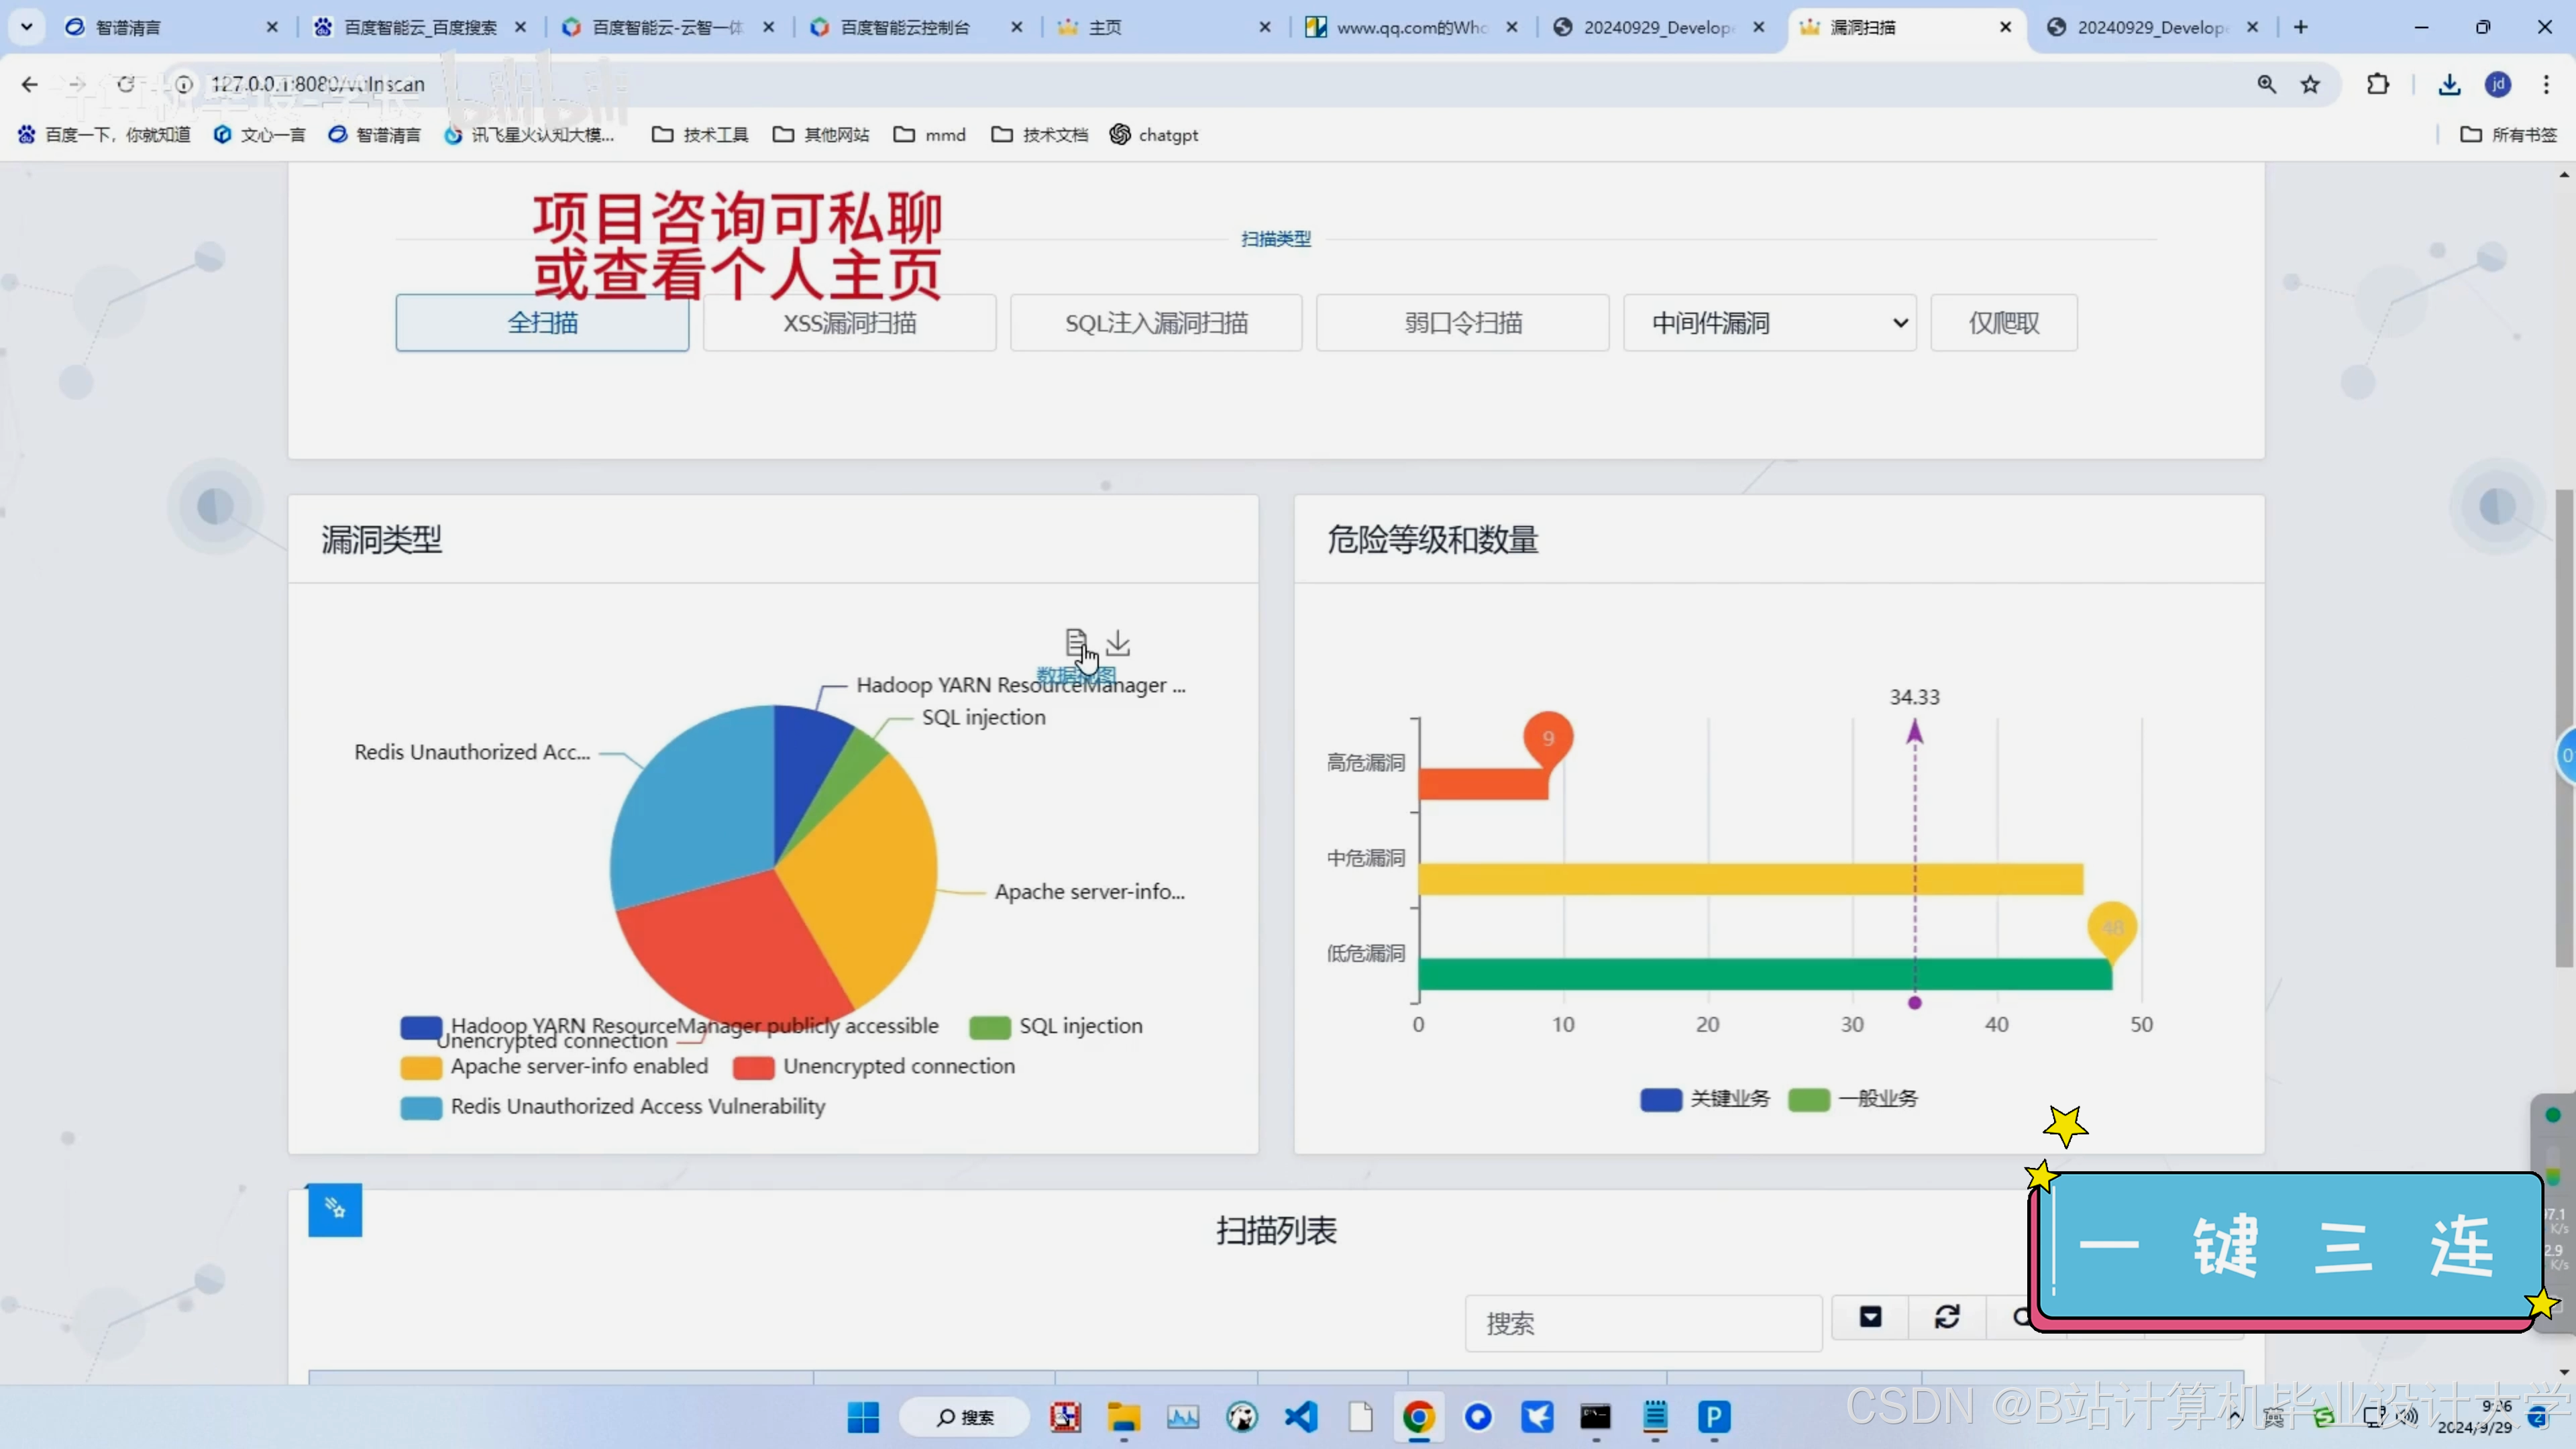Click the 弱口令扫描 button
This screenshot has width=2576, height=1449.
coord(1462,323)
